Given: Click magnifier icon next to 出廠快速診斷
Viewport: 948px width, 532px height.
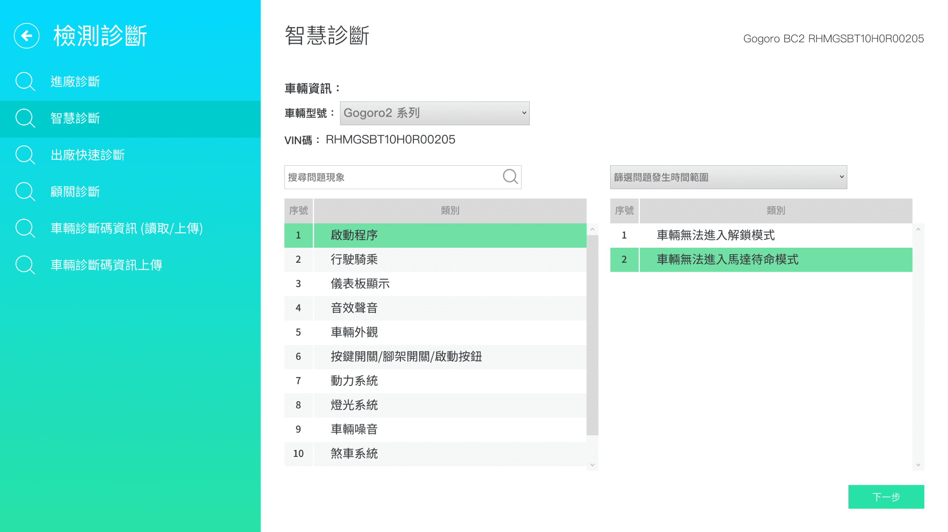Looking at the screenshot, I should (x=25, y=155).
